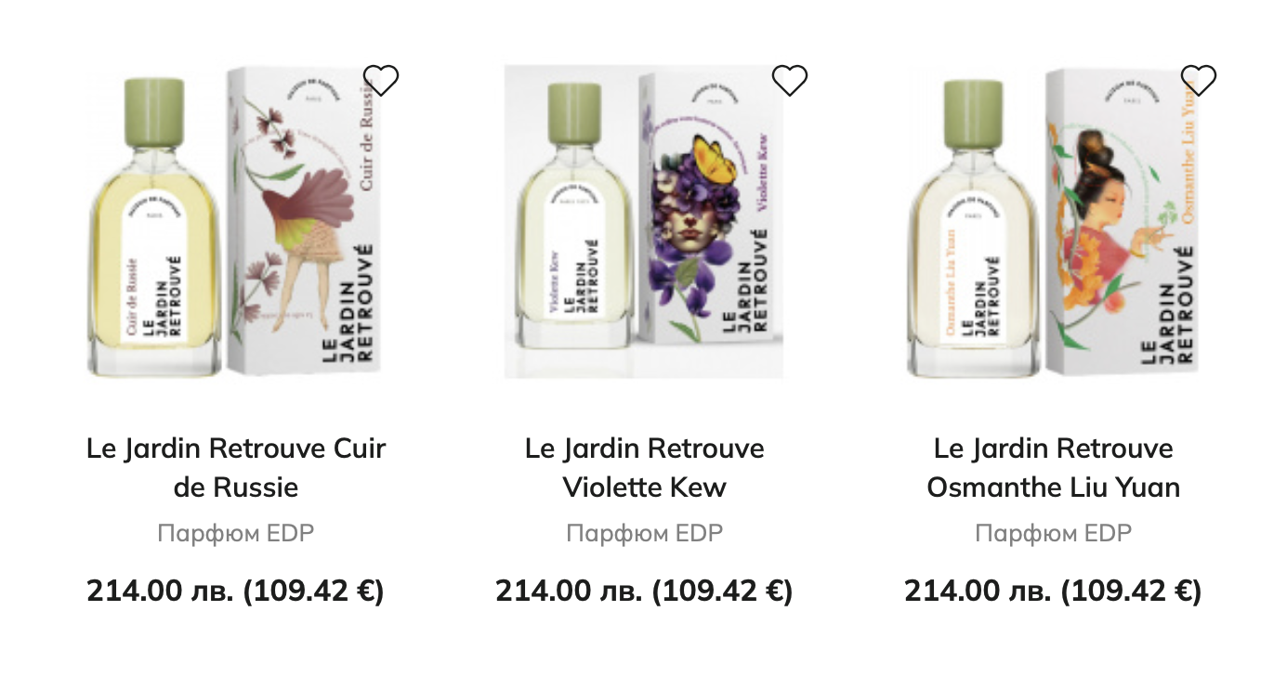Screen dimensions: 1287x676
Task: Open Le Jardin Retrouve Cuir de Russie title
Action: click(x=236, y=467)
